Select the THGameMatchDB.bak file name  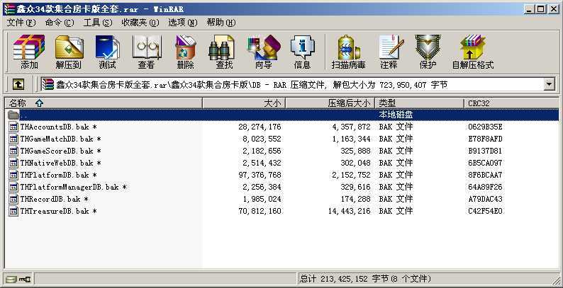point(61,139)
